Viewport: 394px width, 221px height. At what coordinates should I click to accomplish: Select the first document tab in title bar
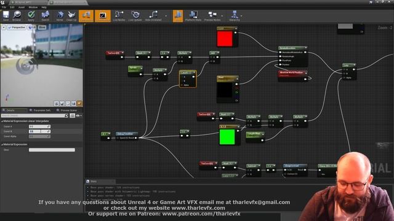click(x=28, y=2)
